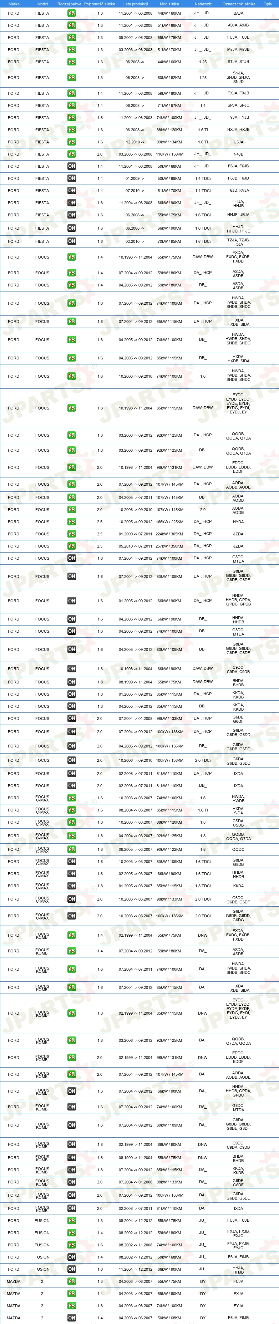
Task: Click the power cell 257kW / 350KM
Action: point(169,546)
